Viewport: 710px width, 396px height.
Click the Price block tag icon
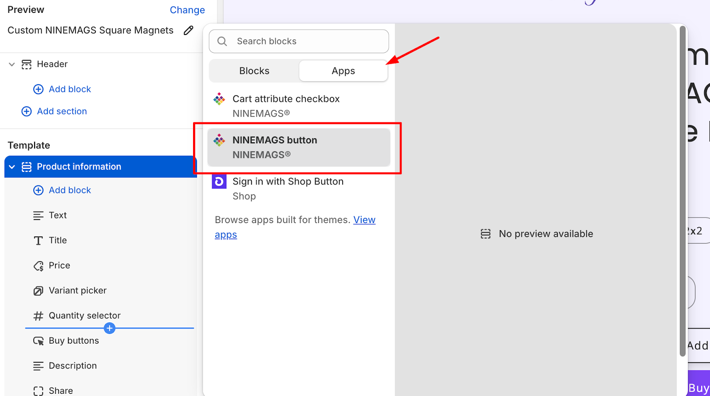[39, 266]
